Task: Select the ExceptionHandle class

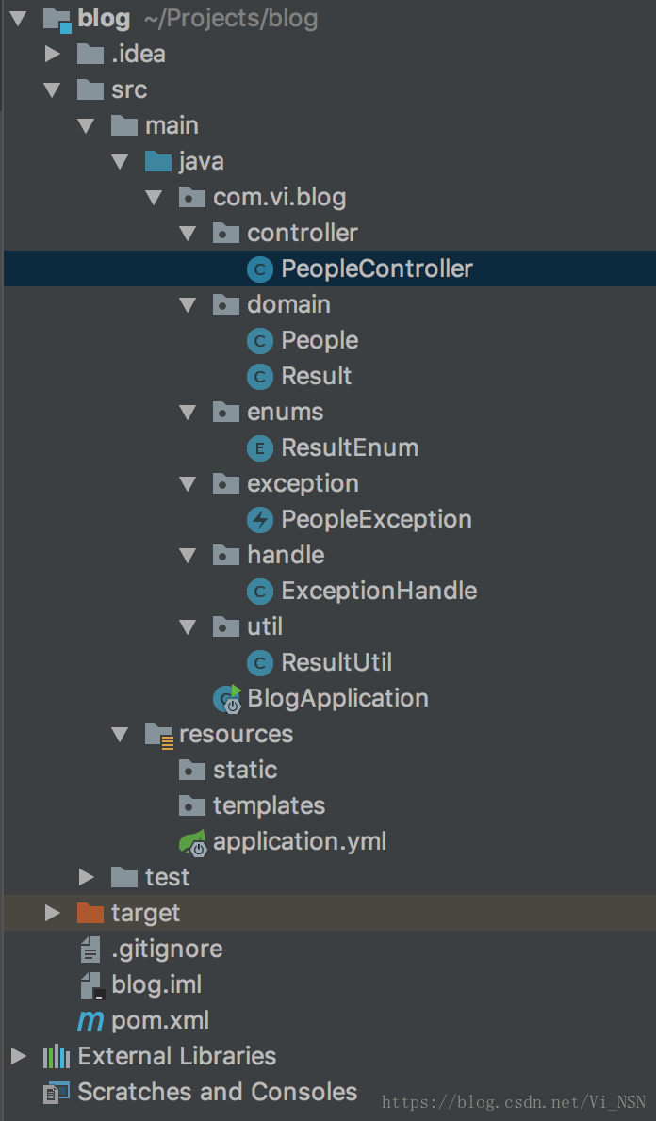Action: (379, 592)
